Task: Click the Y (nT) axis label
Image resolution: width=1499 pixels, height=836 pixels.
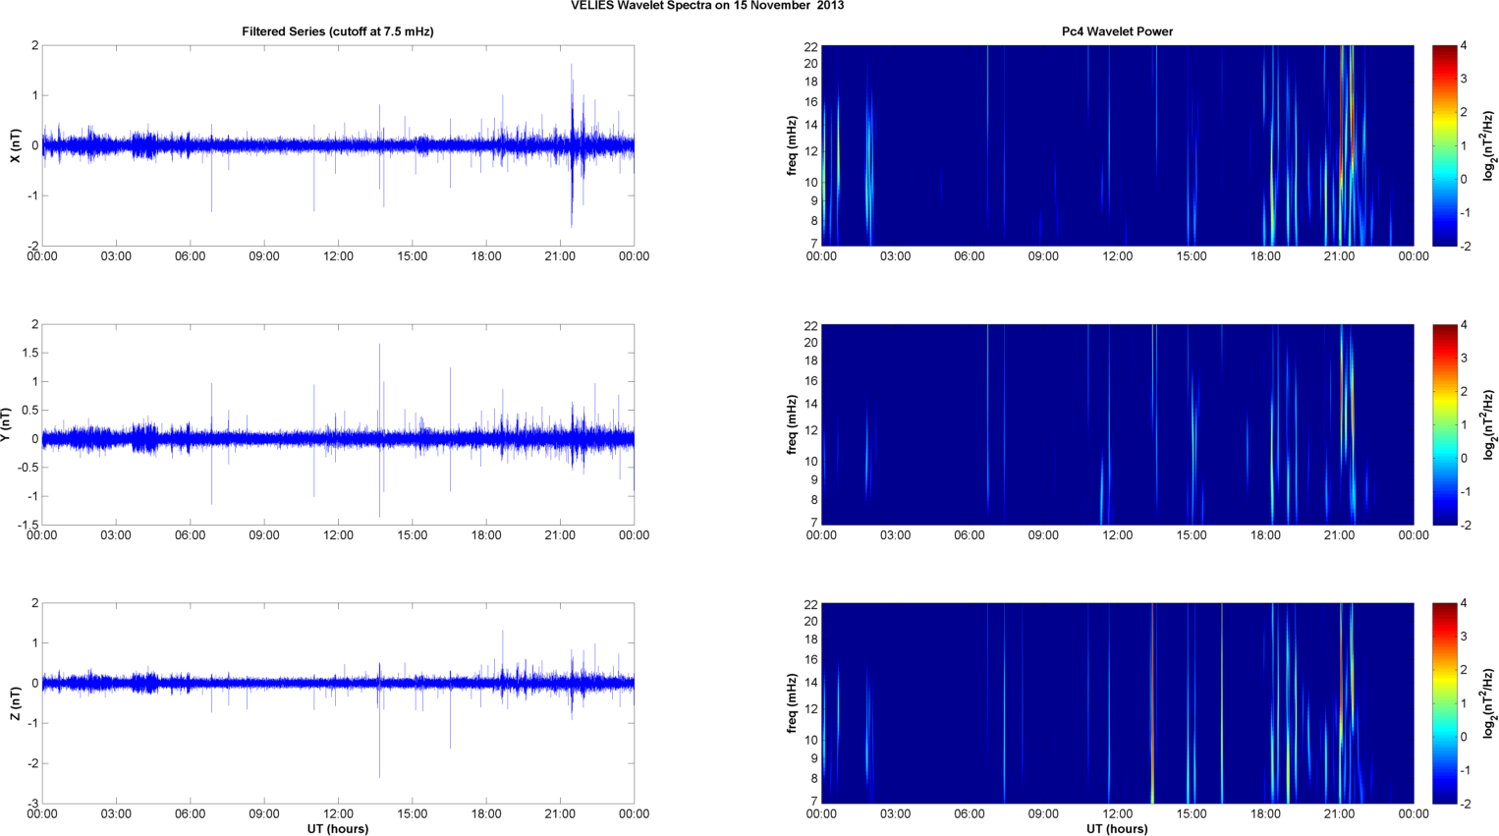Action: point(6,424)
